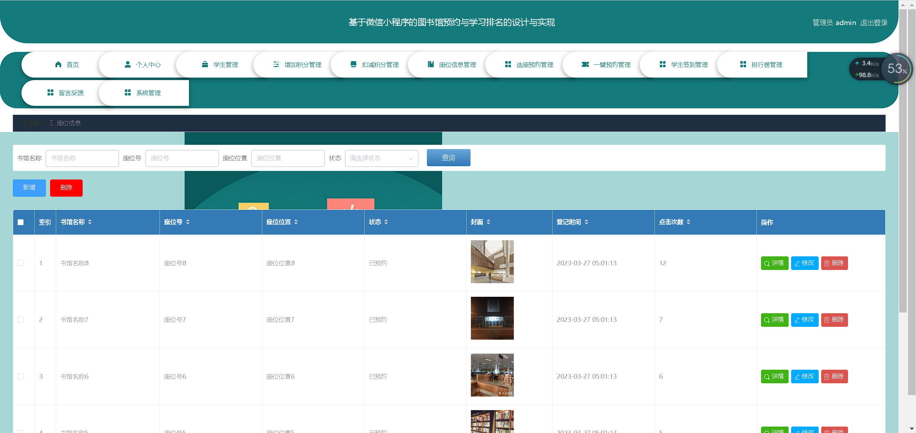Check the checkbox for row 书馆名称8
Image resolution: width=916 pixels, height=433 pixels.
click(21, 263)
